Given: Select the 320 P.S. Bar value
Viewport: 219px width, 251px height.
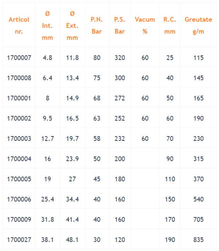Looking at the screenshot, I should pyautogui.click(x=120, y=58).
